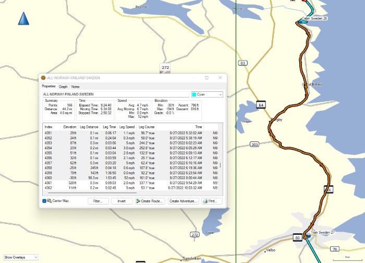Click the Sandviken town label on map
The width and height of the screenshot is (365, 263).
click(x=192, y=258)
